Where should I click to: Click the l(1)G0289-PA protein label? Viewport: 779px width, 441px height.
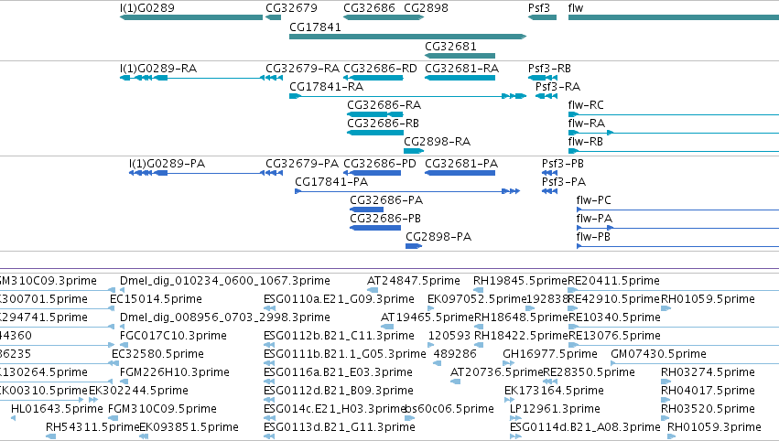pos(167,164)
